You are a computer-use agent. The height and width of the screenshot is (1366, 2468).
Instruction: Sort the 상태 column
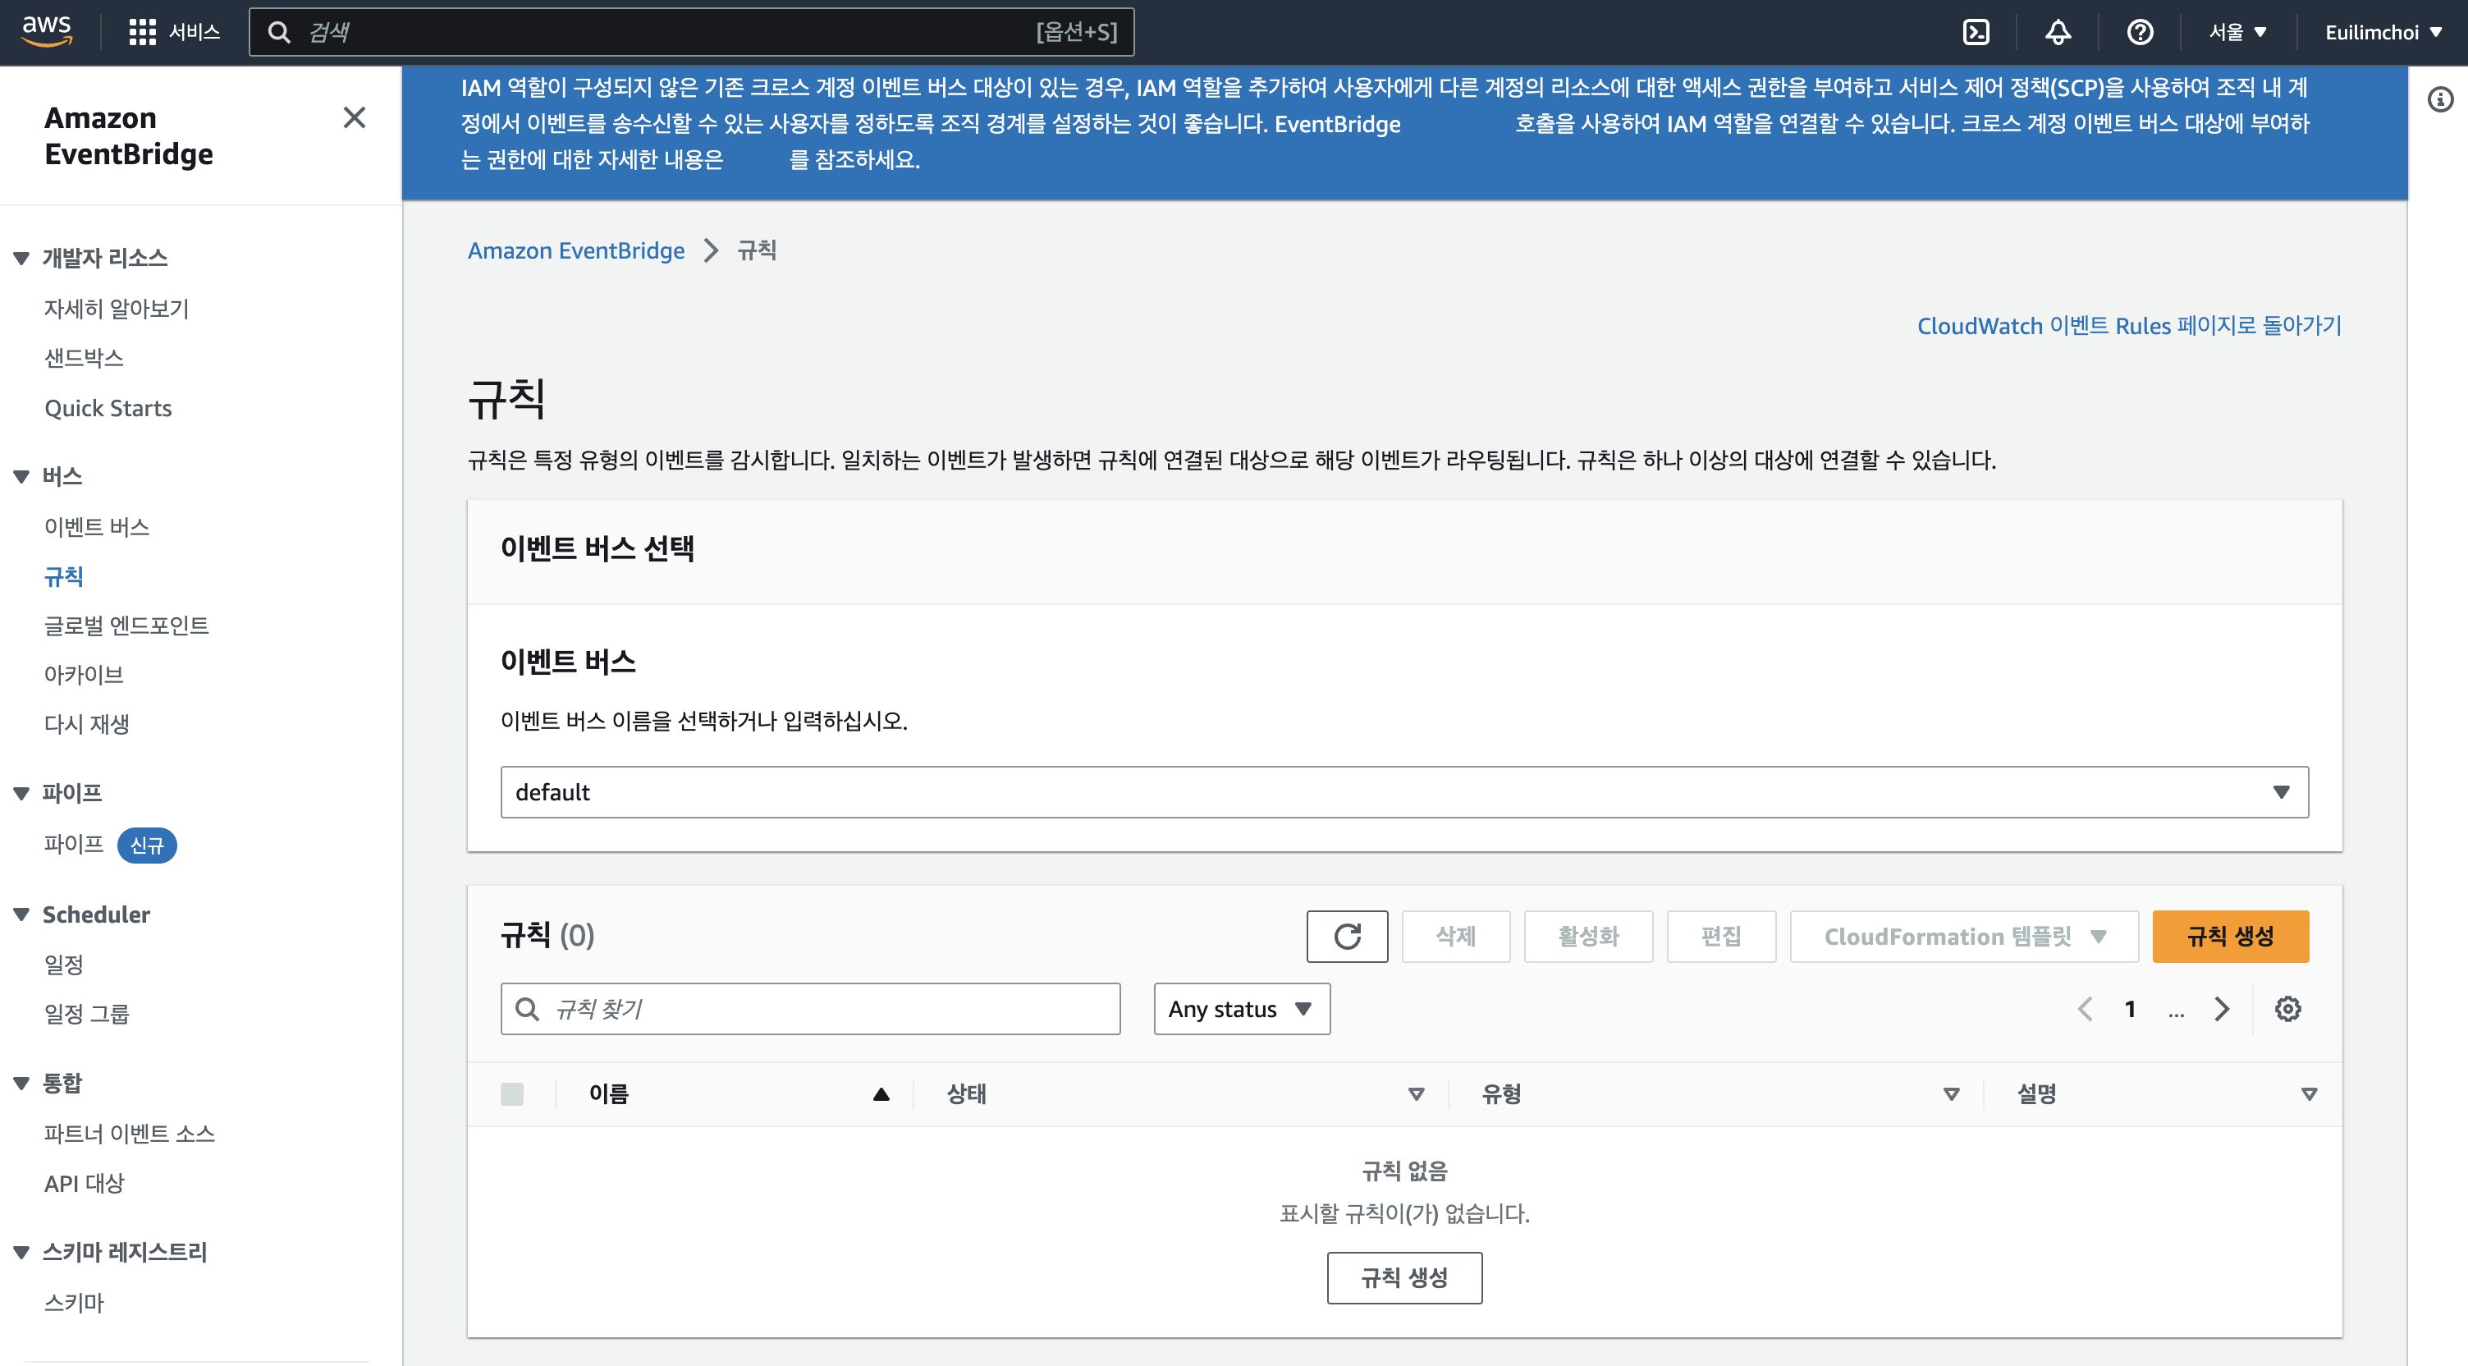tap(1415, 1093)
